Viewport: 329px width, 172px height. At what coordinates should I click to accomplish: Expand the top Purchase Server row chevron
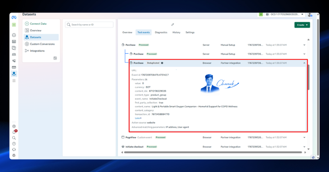(304, 45)
